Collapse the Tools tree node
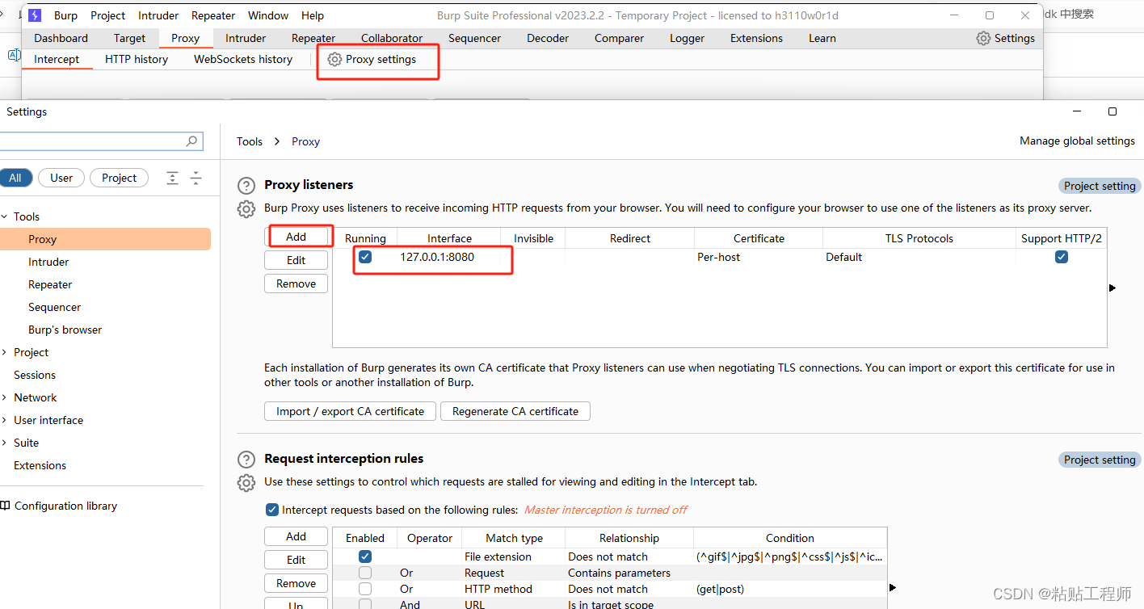 point(4,216)
